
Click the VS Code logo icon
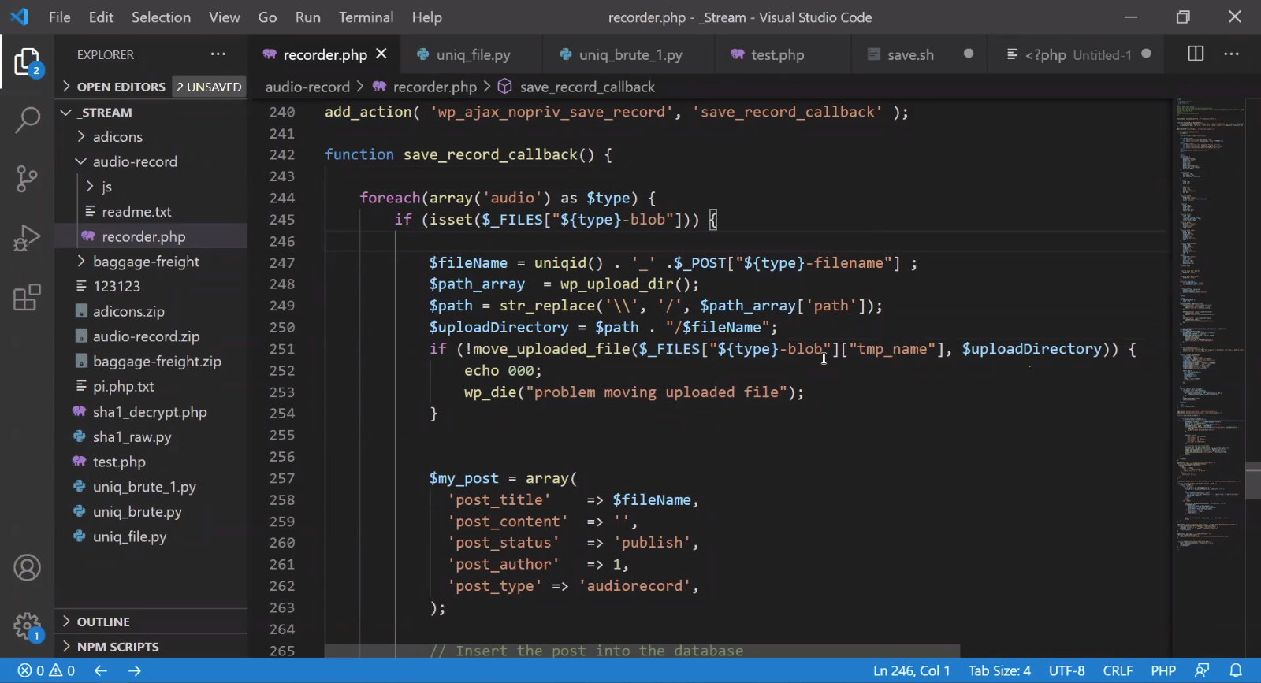(20, 17)
